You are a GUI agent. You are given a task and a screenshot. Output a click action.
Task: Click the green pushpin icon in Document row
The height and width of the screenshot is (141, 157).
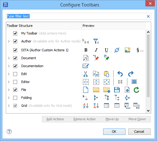coord(107,58)
